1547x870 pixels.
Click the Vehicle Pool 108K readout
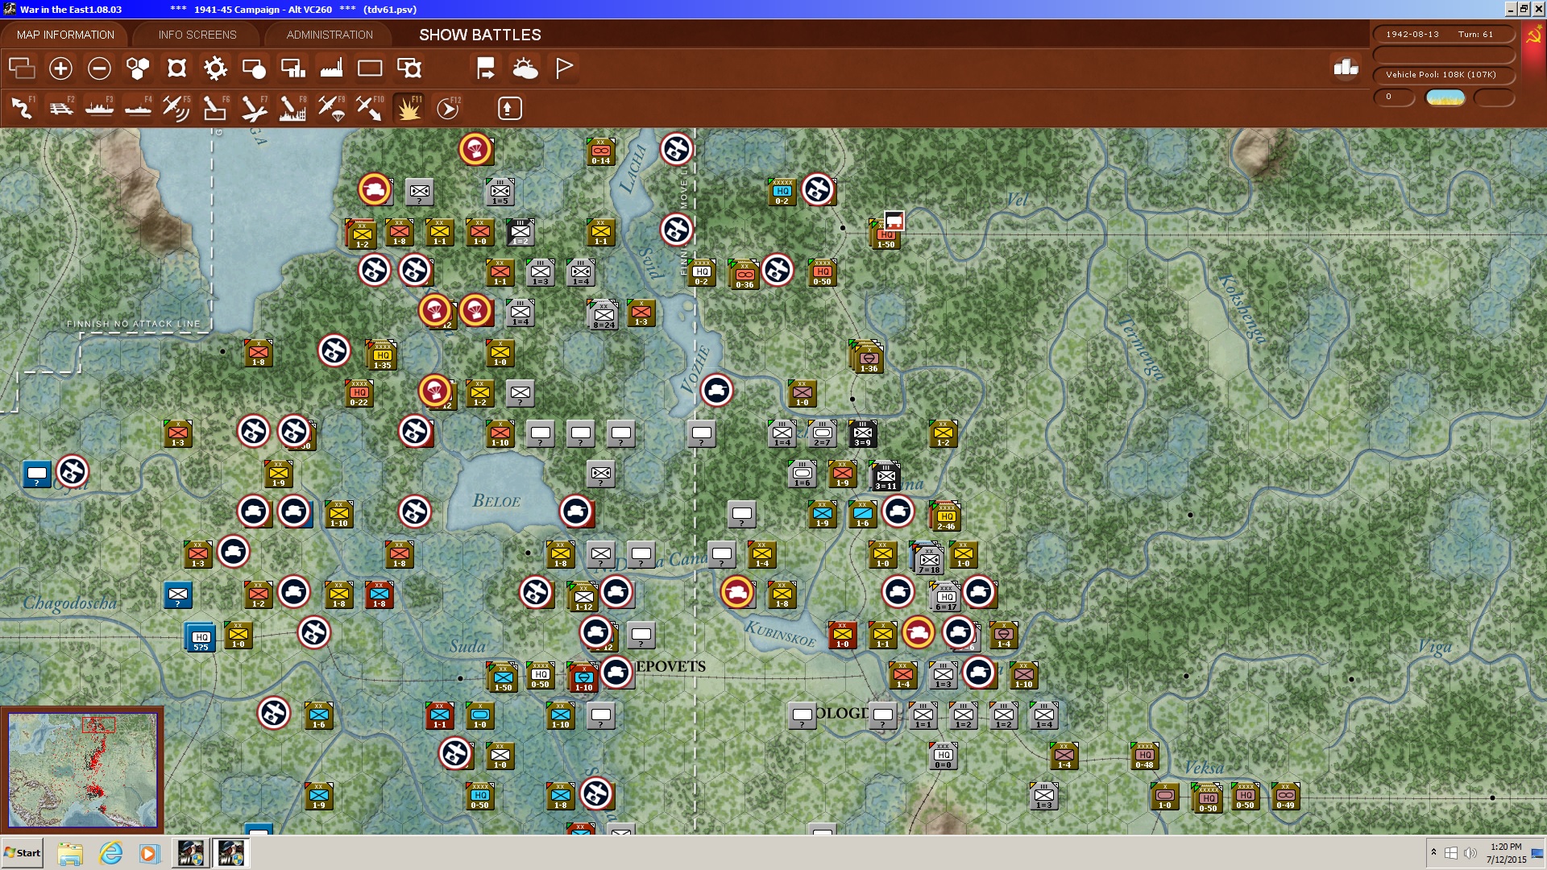click(1443, 74)
